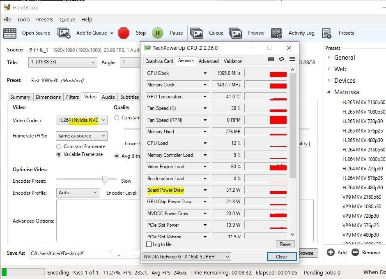This screenshot has height=279, width=386.
Task: Click the Remove preset minus icon
Action: 355,252
